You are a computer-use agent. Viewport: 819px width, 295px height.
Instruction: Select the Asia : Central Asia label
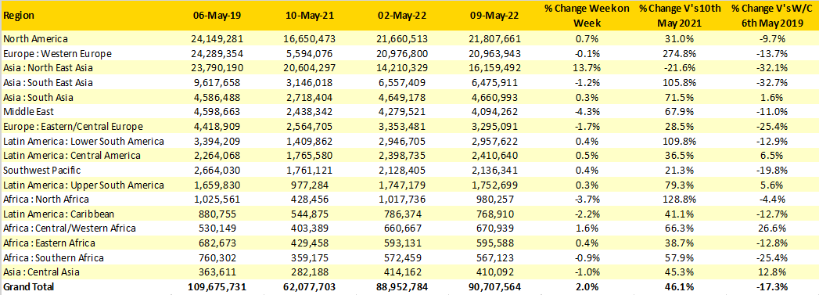pyautogui.click(x=42, y=272)
